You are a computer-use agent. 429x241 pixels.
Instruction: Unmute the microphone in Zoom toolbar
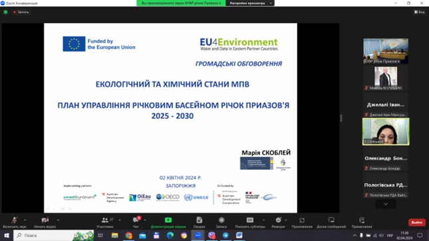point(15,220)
